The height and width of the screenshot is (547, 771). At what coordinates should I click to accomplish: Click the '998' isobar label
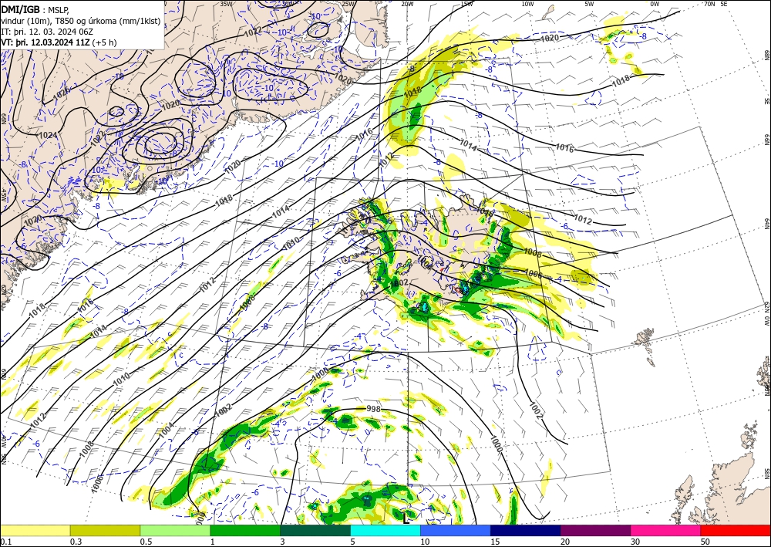click(374, 409)
